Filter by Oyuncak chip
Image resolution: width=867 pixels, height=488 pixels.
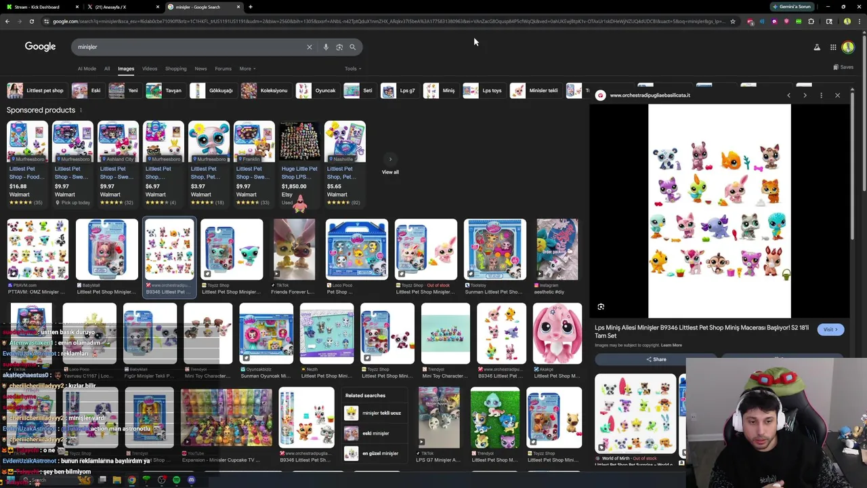pyautogui.click(x=317, y=90)
